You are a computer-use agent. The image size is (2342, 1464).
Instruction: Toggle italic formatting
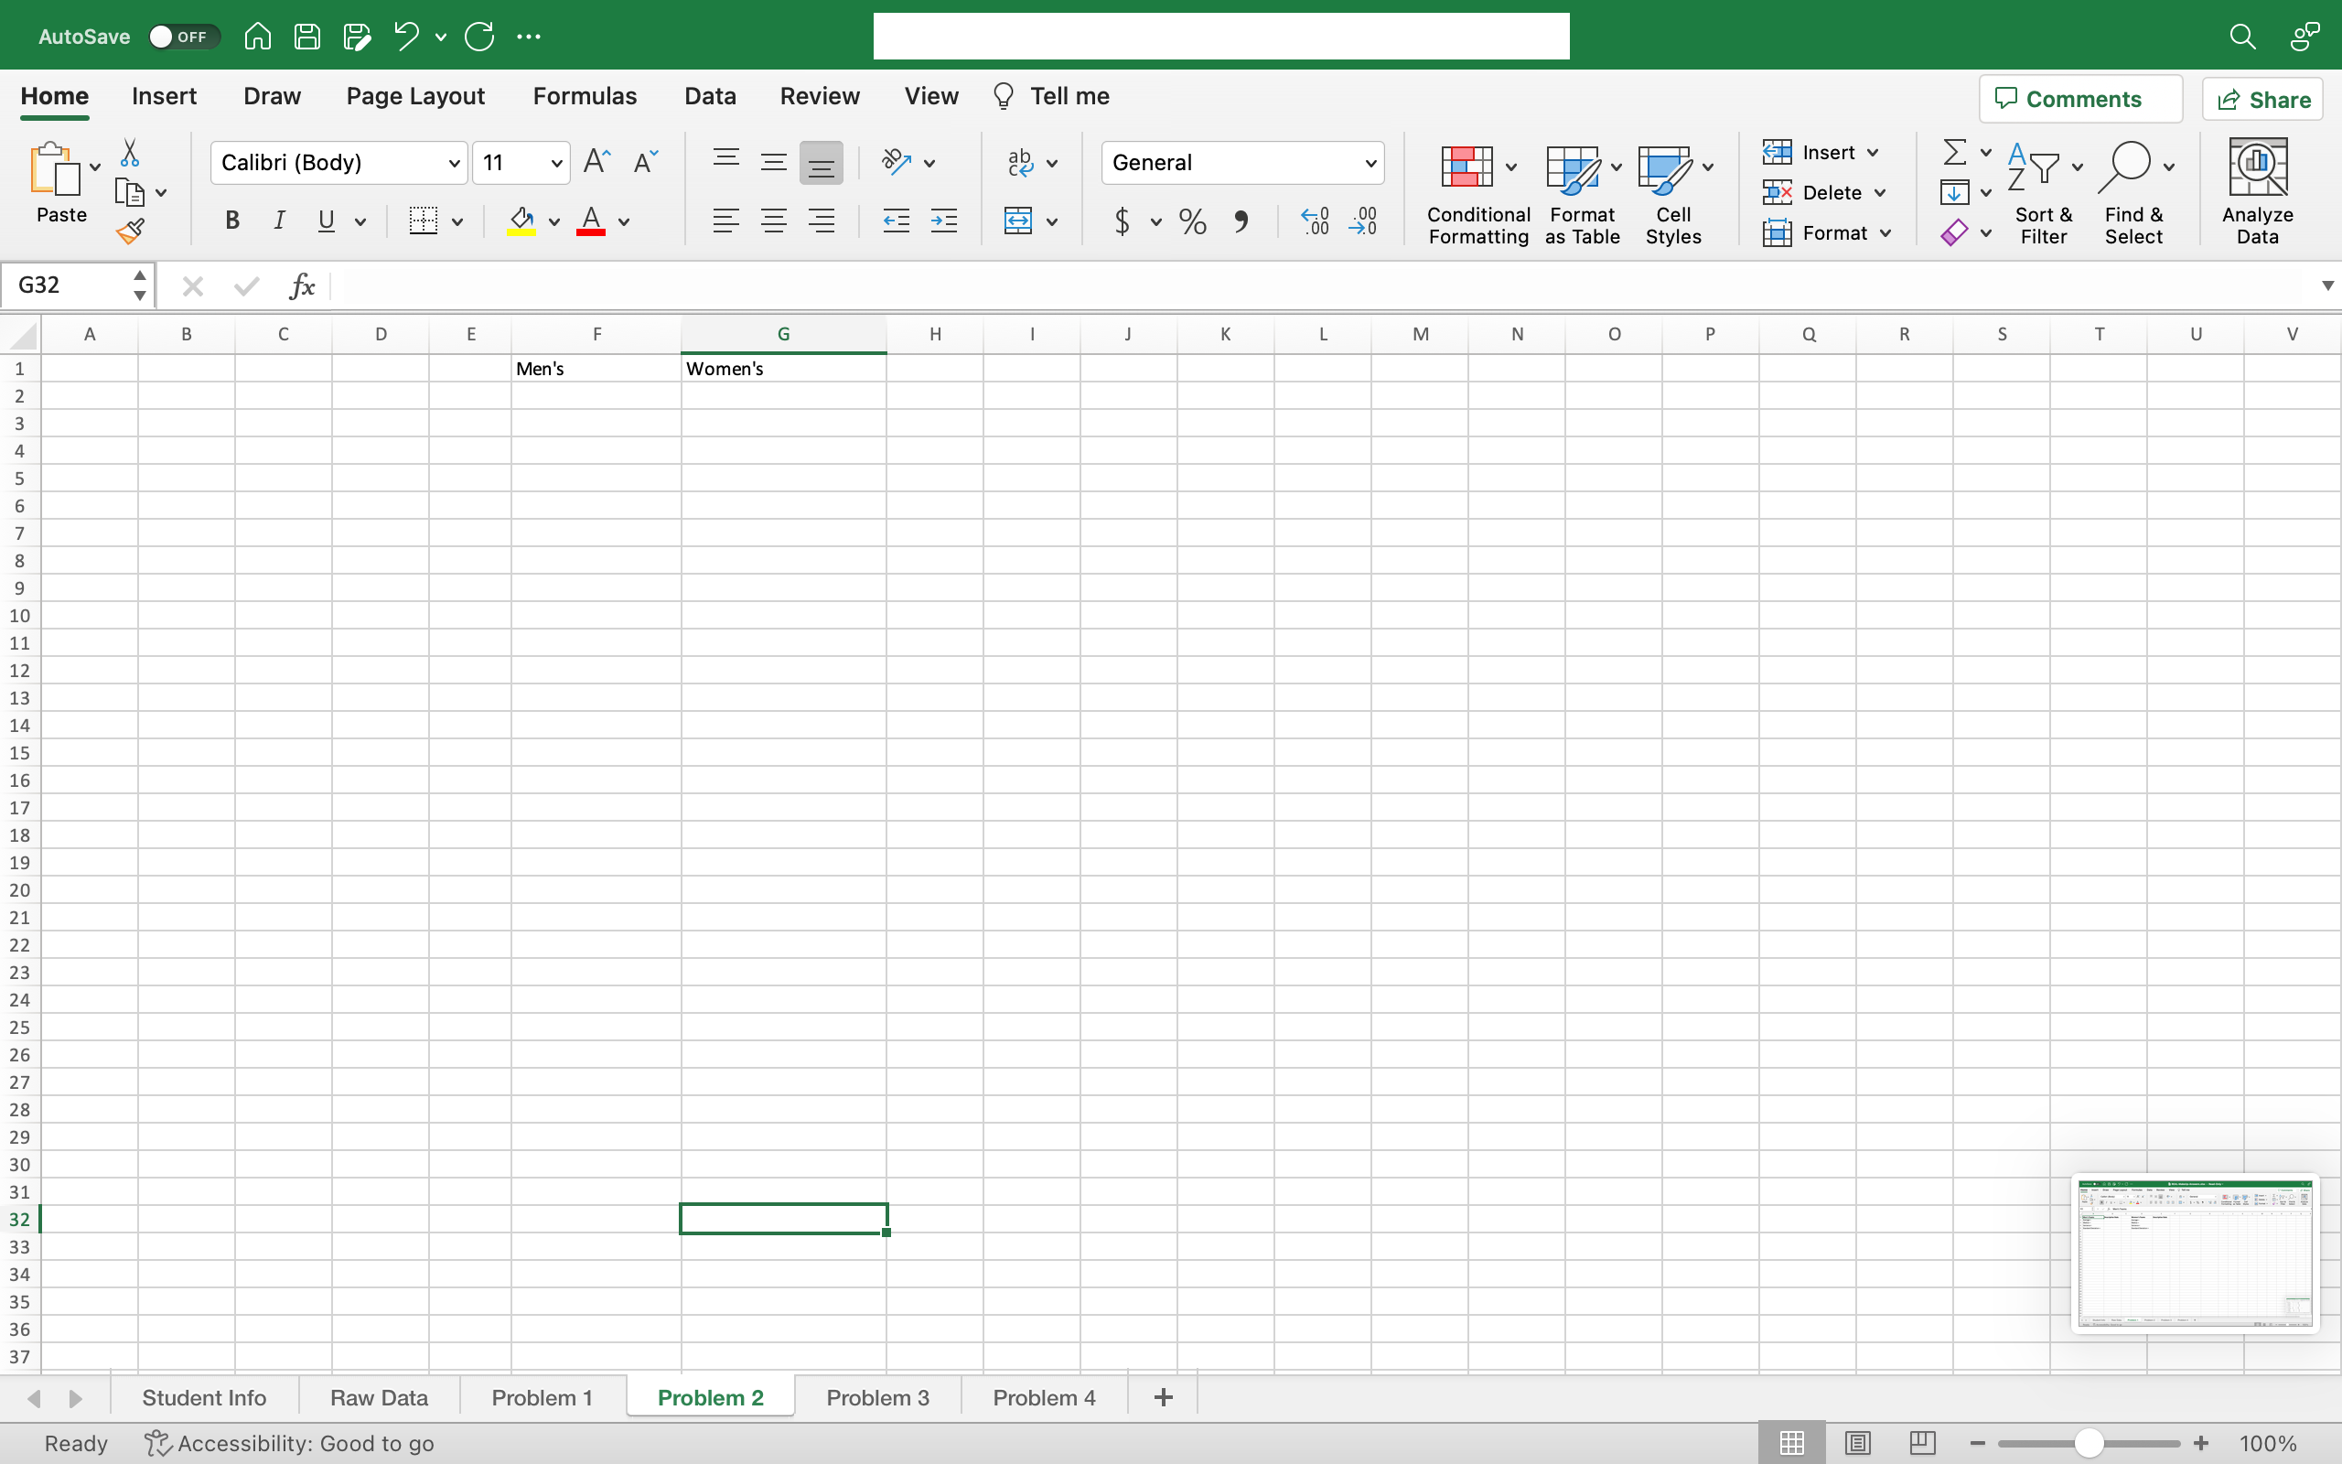[x=280, y=221]
